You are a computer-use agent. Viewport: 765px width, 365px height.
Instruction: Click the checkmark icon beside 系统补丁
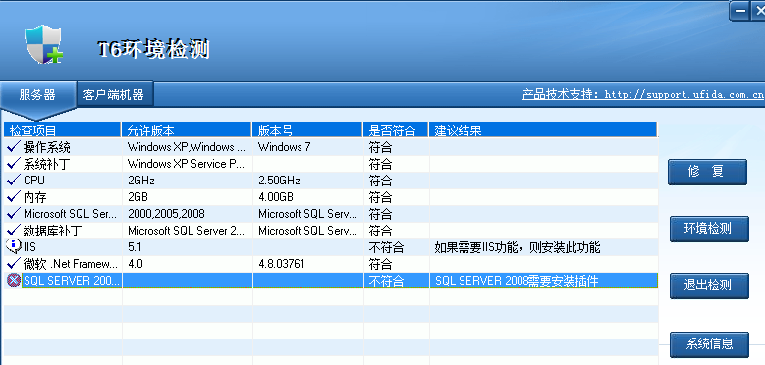point(14,163)
